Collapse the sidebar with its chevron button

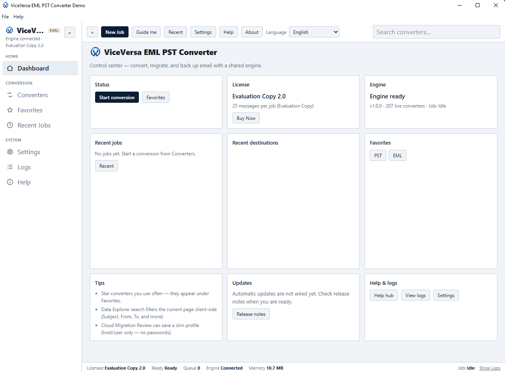[70, 33]
